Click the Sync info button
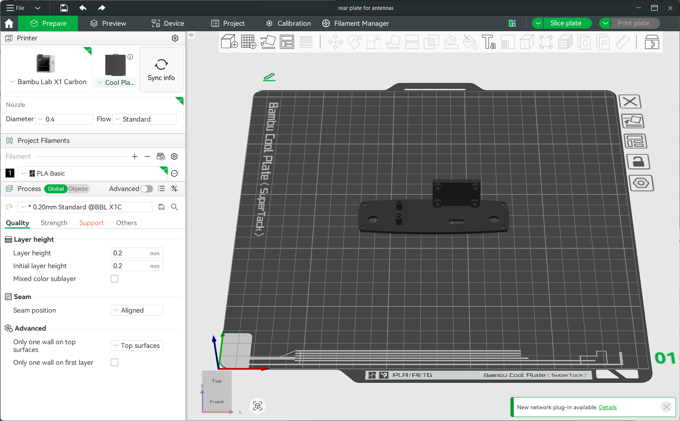680x421 pixels. (161, 69)
